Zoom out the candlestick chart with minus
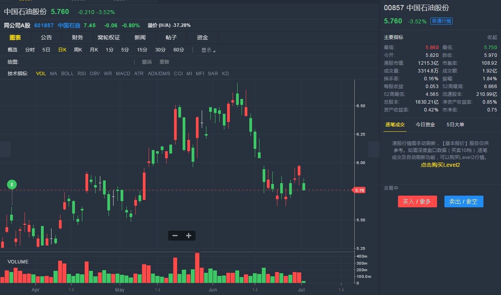The height and width of the screenshot is (295, 501). tap(175, 235)
